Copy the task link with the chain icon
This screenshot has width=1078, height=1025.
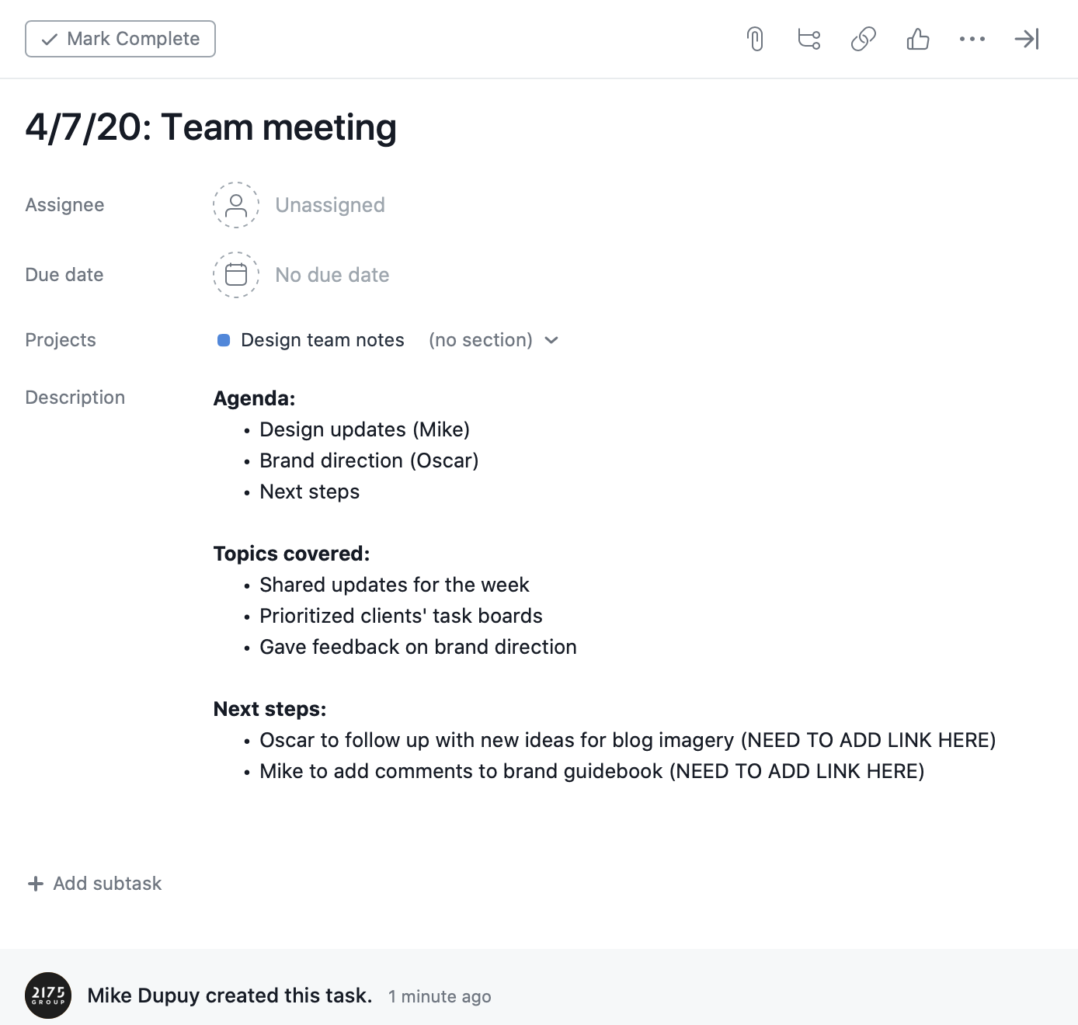[862, 38]
